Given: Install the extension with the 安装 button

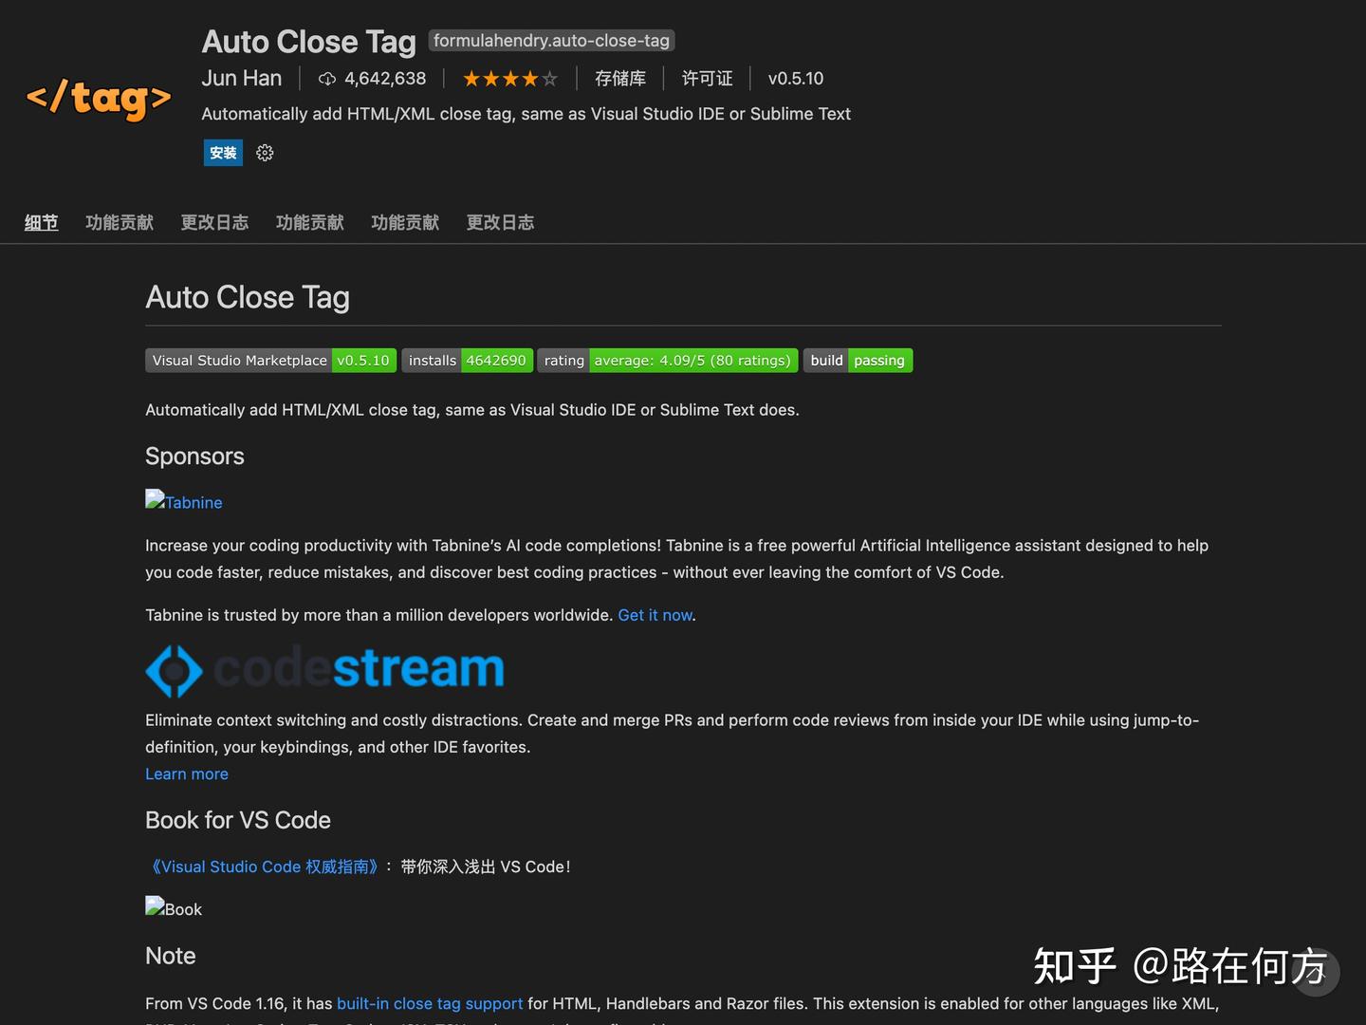Looking at the screenshot, I should tap(223, 153).
